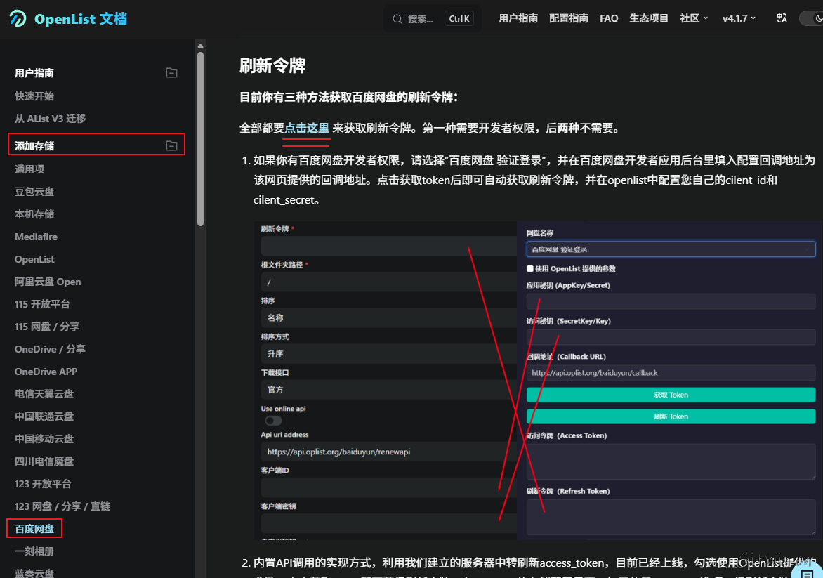This screenshot has width=823, height=578.
Task: Open the OpenList 文档 home link
Action: [68, 19]
